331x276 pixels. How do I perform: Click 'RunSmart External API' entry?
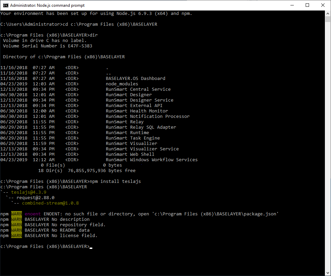(134, 106)
